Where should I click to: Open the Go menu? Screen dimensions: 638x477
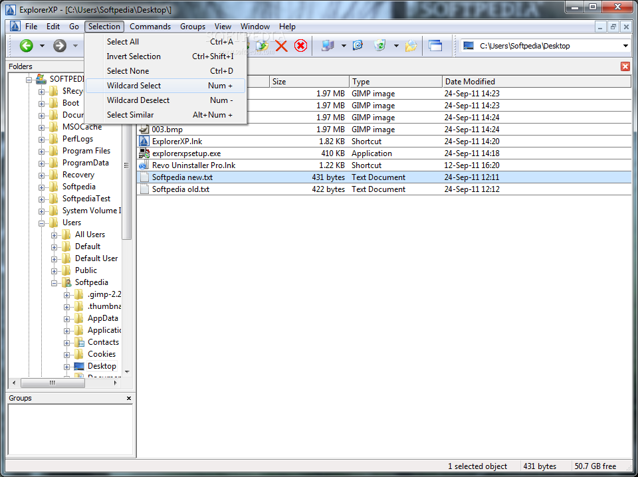74,27
